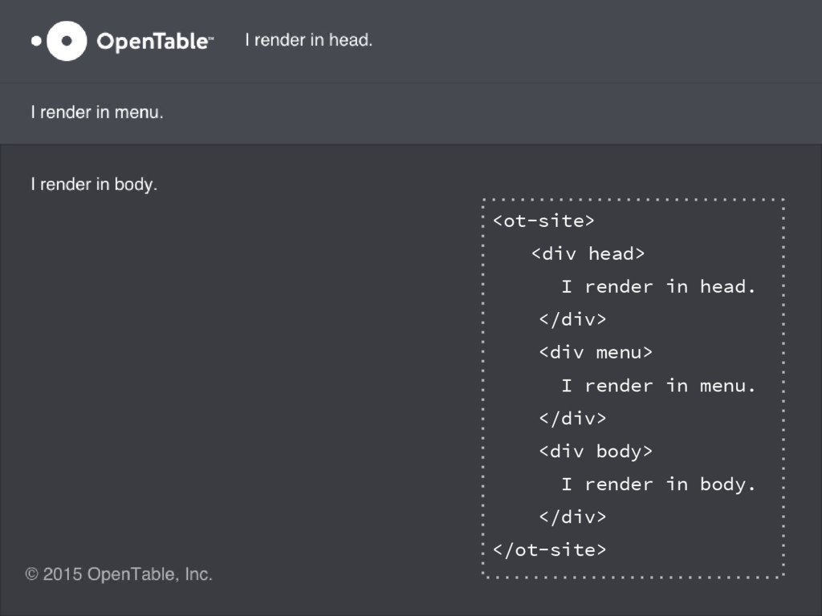
Task: Click the </div> after 'I render in menu.'
Action: click(x=572, y=418)
